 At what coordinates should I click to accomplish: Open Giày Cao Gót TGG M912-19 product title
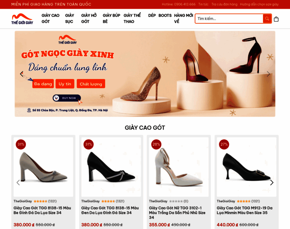pos(245,210)
